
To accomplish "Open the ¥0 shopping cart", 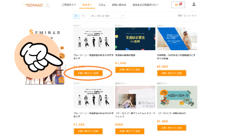I will click(178, 5).
